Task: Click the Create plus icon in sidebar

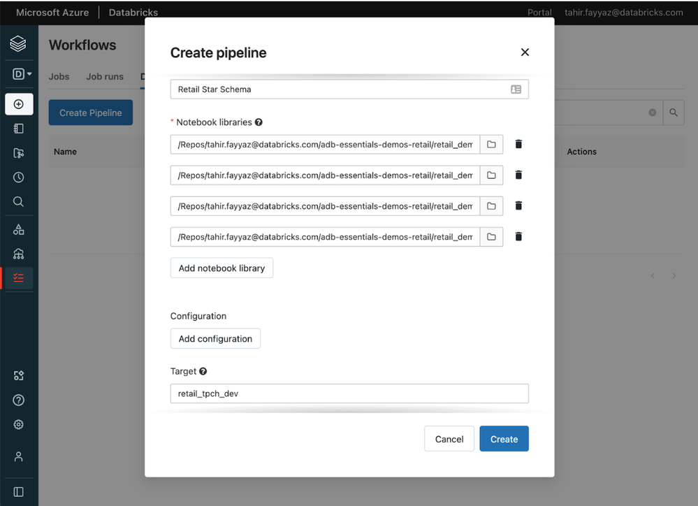Action: coord(19,104)
